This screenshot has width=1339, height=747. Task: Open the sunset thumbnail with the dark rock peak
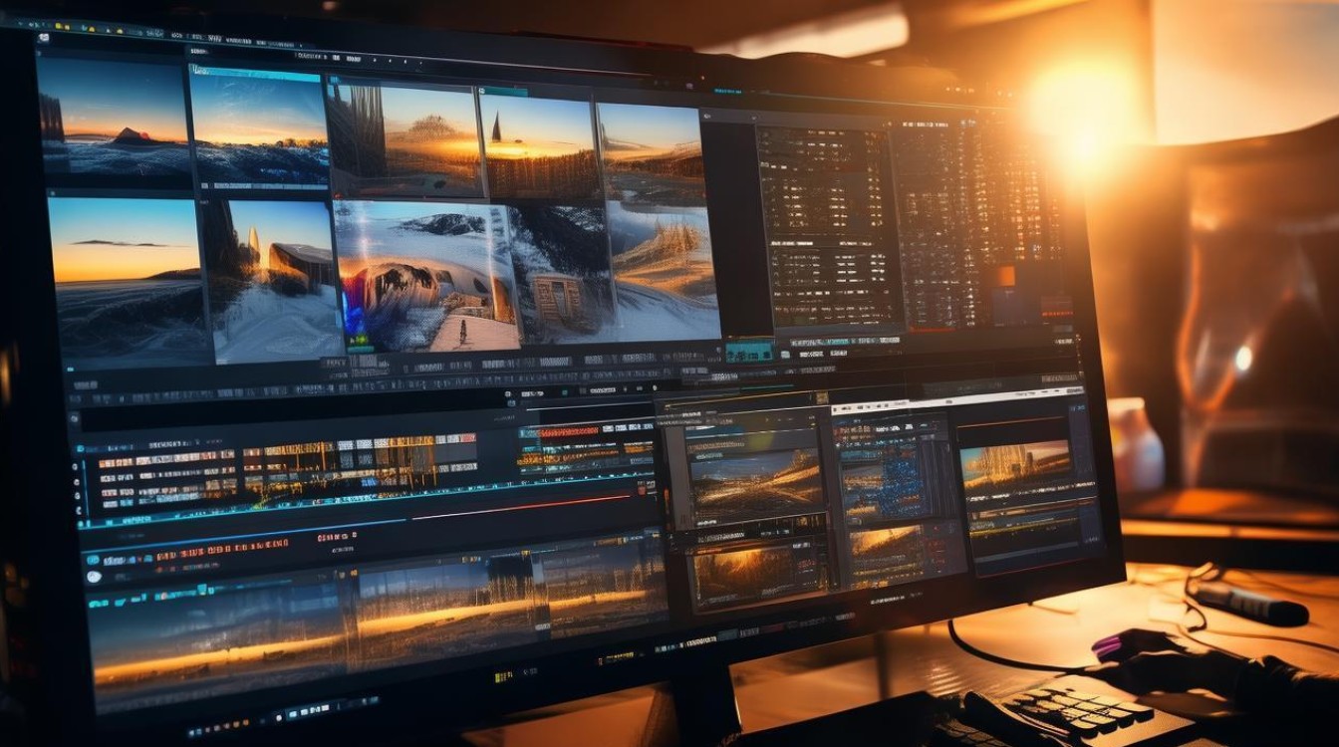[113, 119]
